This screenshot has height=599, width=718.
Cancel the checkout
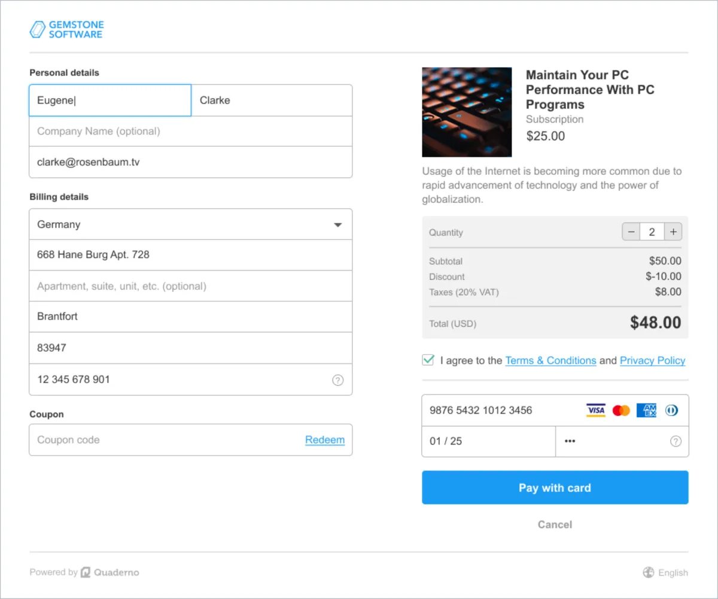(555, 525)
